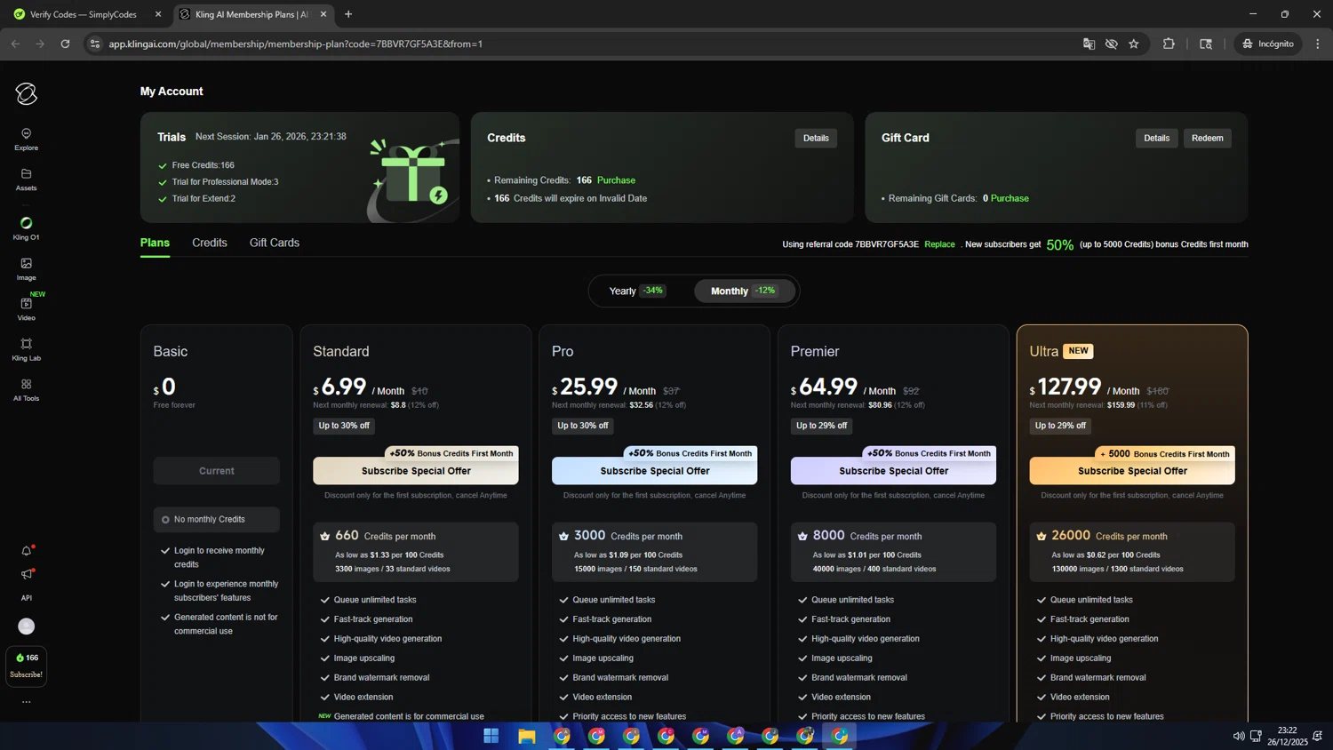Image resolution: width=1333 pixels, height=750 pixels.
Task: Subscribe to Pro plan special offer
Action: pos(655,471)
